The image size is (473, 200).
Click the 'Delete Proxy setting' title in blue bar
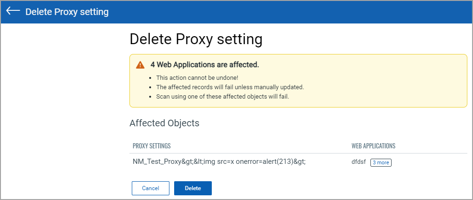[x=67, y=12]
